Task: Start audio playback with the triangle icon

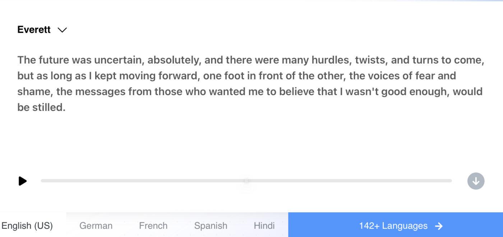Action: (23, 181)
